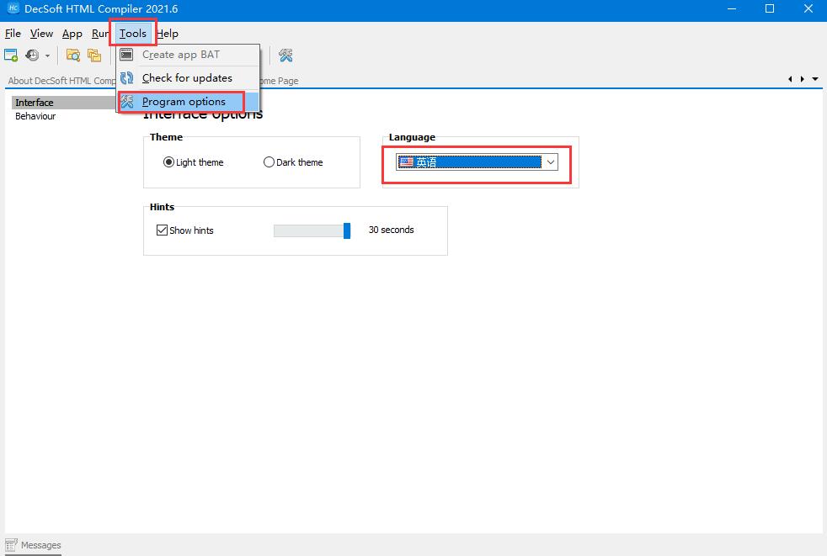This screenshot has height=556, width=827.
Task: Switch to the Home Page tab
Action: click(x=279, y=81)
